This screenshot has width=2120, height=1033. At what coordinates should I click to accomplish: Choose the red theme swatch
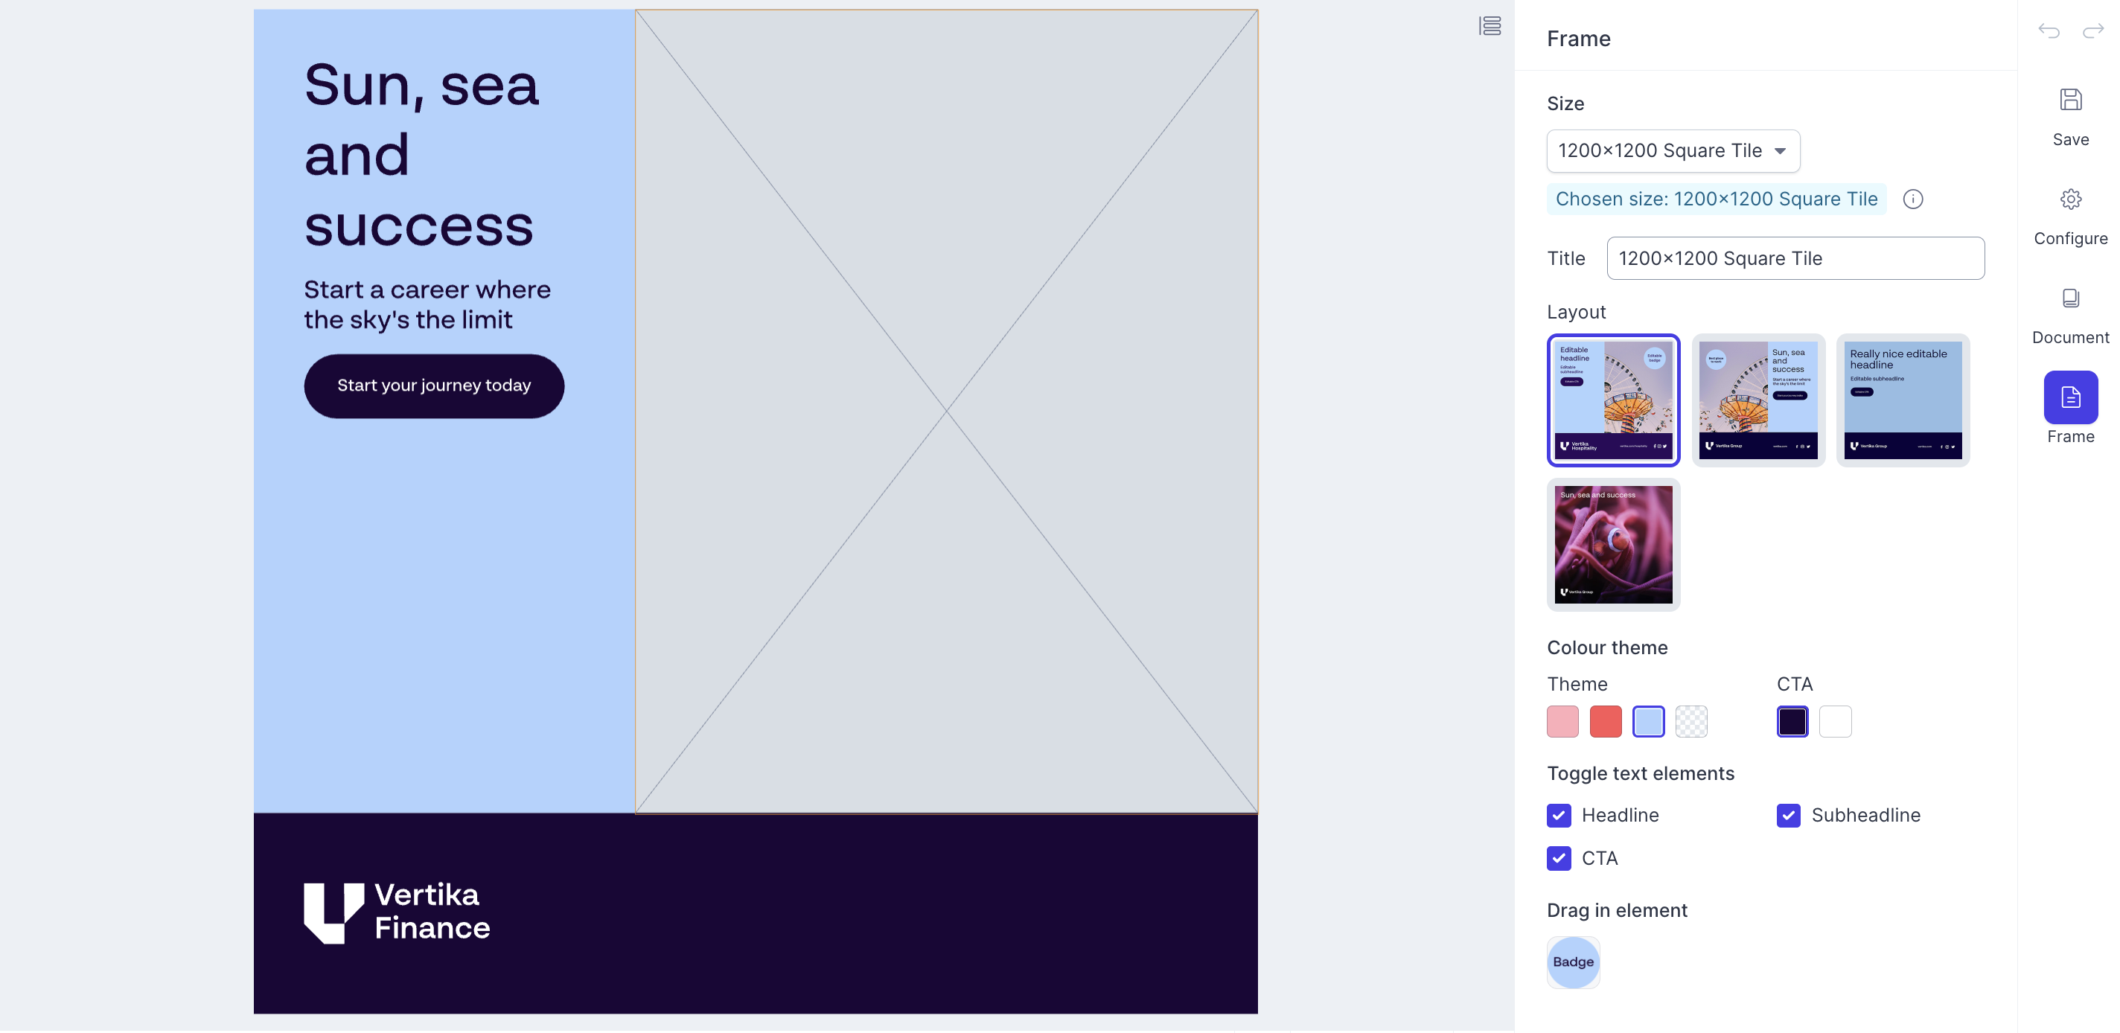pyautogui.click(x=1606, y=722)
